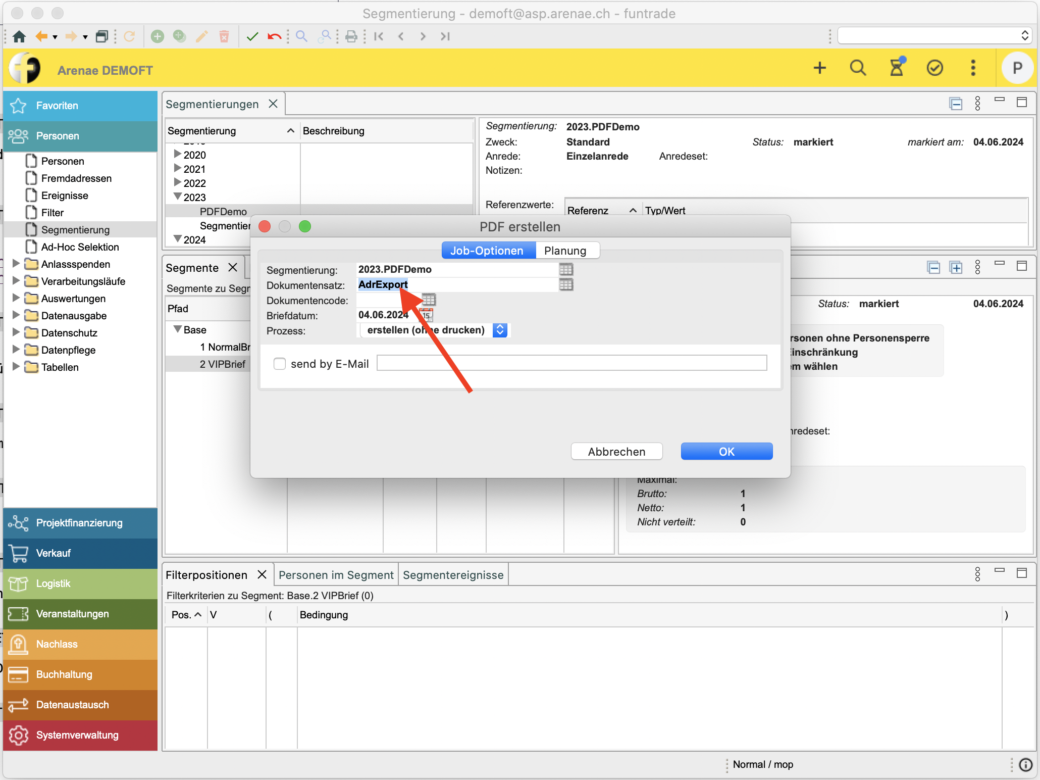Click the info icon in status bar
Screen dimensions: 1040x780
click(1025, 765)
